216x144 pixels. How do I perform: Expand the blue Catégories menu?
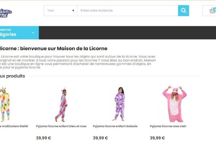[x=19, y=33]
